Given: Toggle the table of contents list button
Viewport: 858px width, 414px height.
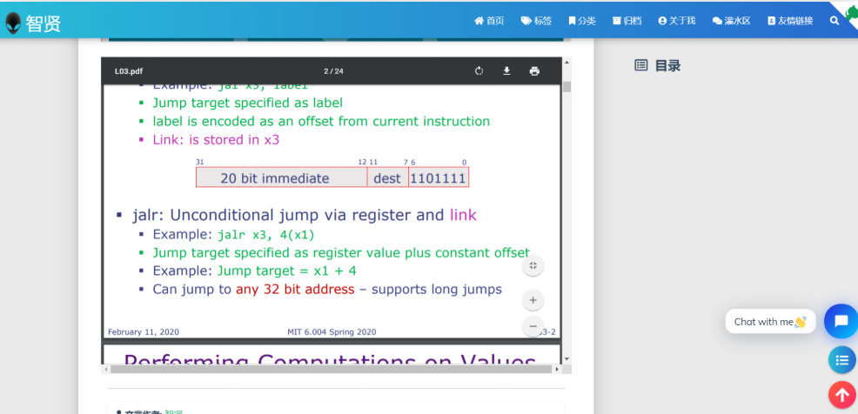Looking at the screenshot, I should point(841,359).
